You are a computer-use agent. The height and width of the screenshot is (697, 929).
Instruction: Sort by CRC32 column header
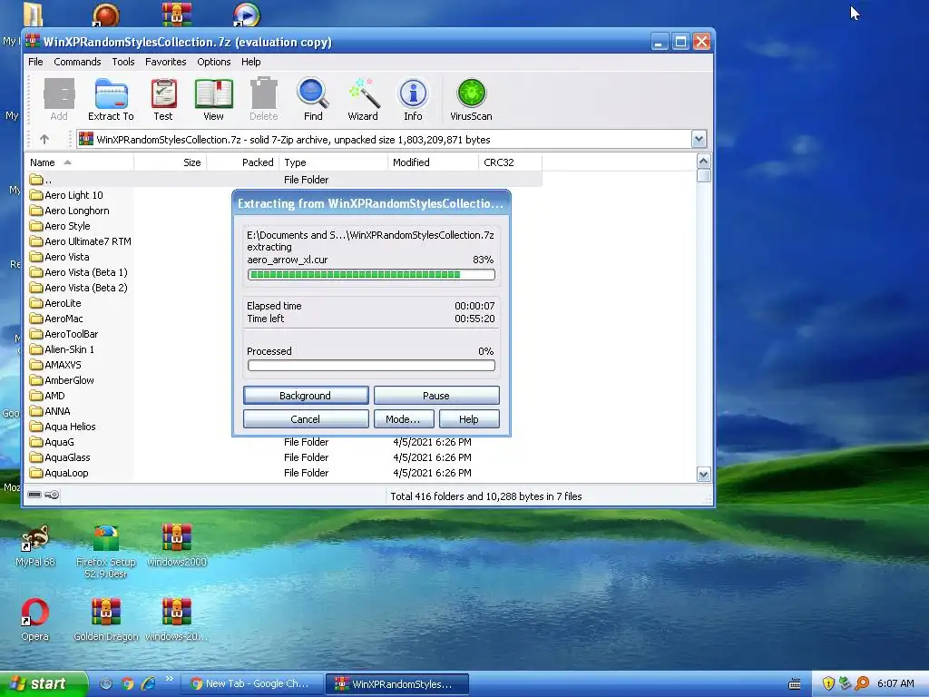[x=510, y=162]
